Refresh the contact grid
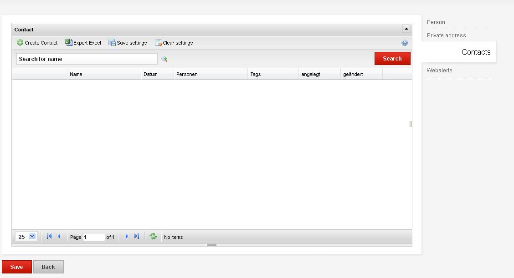 (153, 236)
